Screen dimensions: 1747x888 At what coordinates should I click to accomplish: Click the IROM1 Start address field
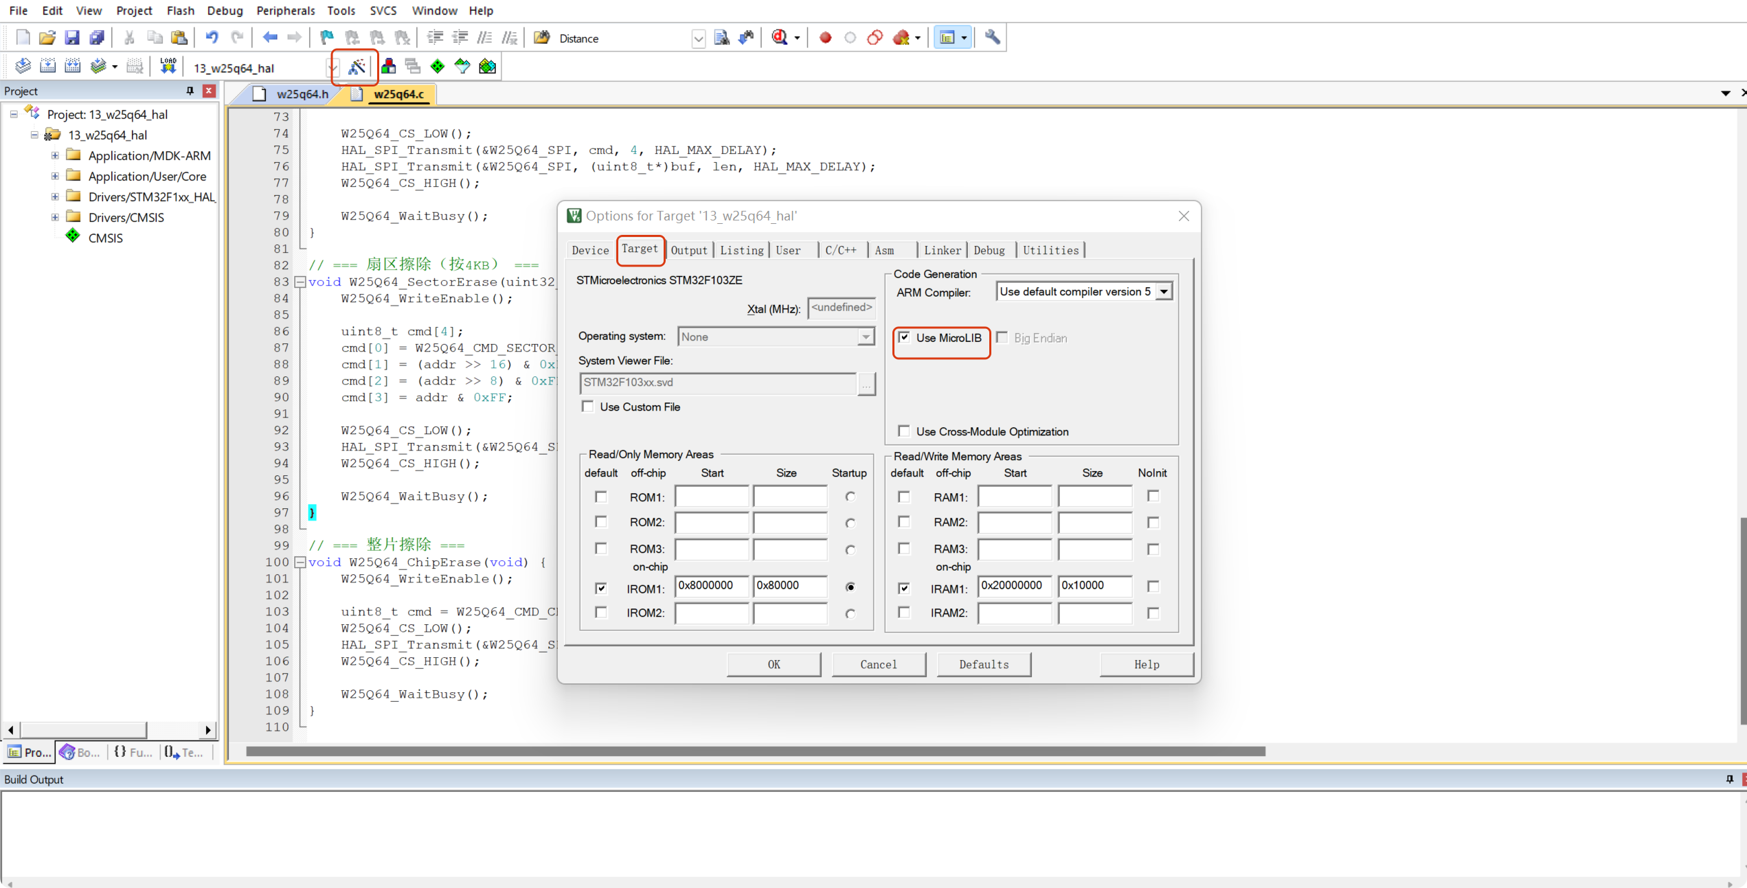point(711,586)
